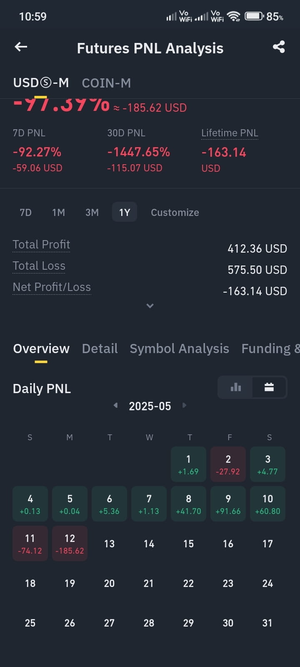Select the 1M time range
Image resolution: width=300 pixels, height=667 pixels.
[x=58, y=212]
